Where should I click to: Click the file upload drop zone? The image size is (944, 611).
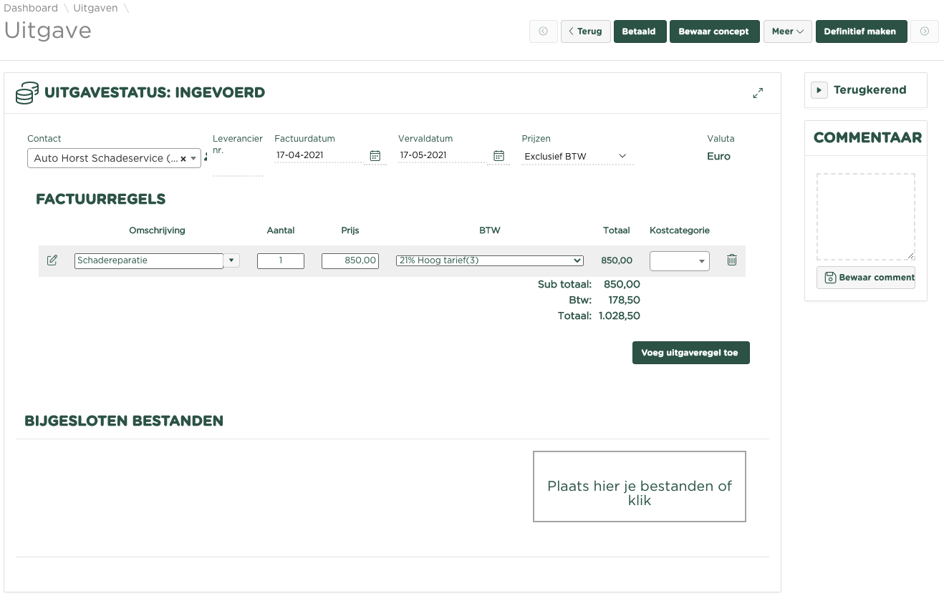(x=639, y=487)
